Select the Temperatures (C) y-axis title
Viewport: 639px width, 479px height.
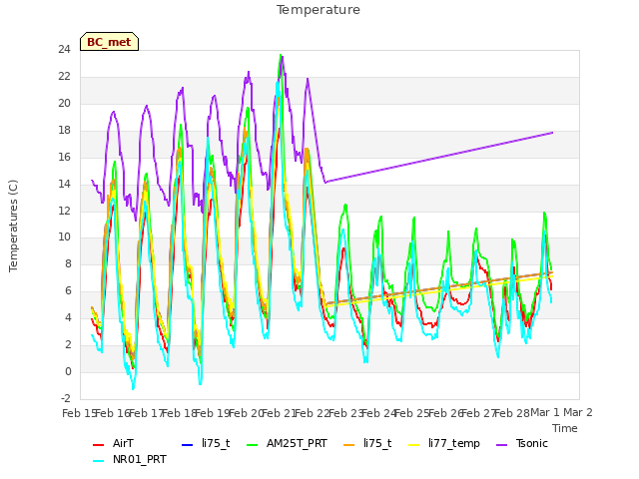(13, 226)
